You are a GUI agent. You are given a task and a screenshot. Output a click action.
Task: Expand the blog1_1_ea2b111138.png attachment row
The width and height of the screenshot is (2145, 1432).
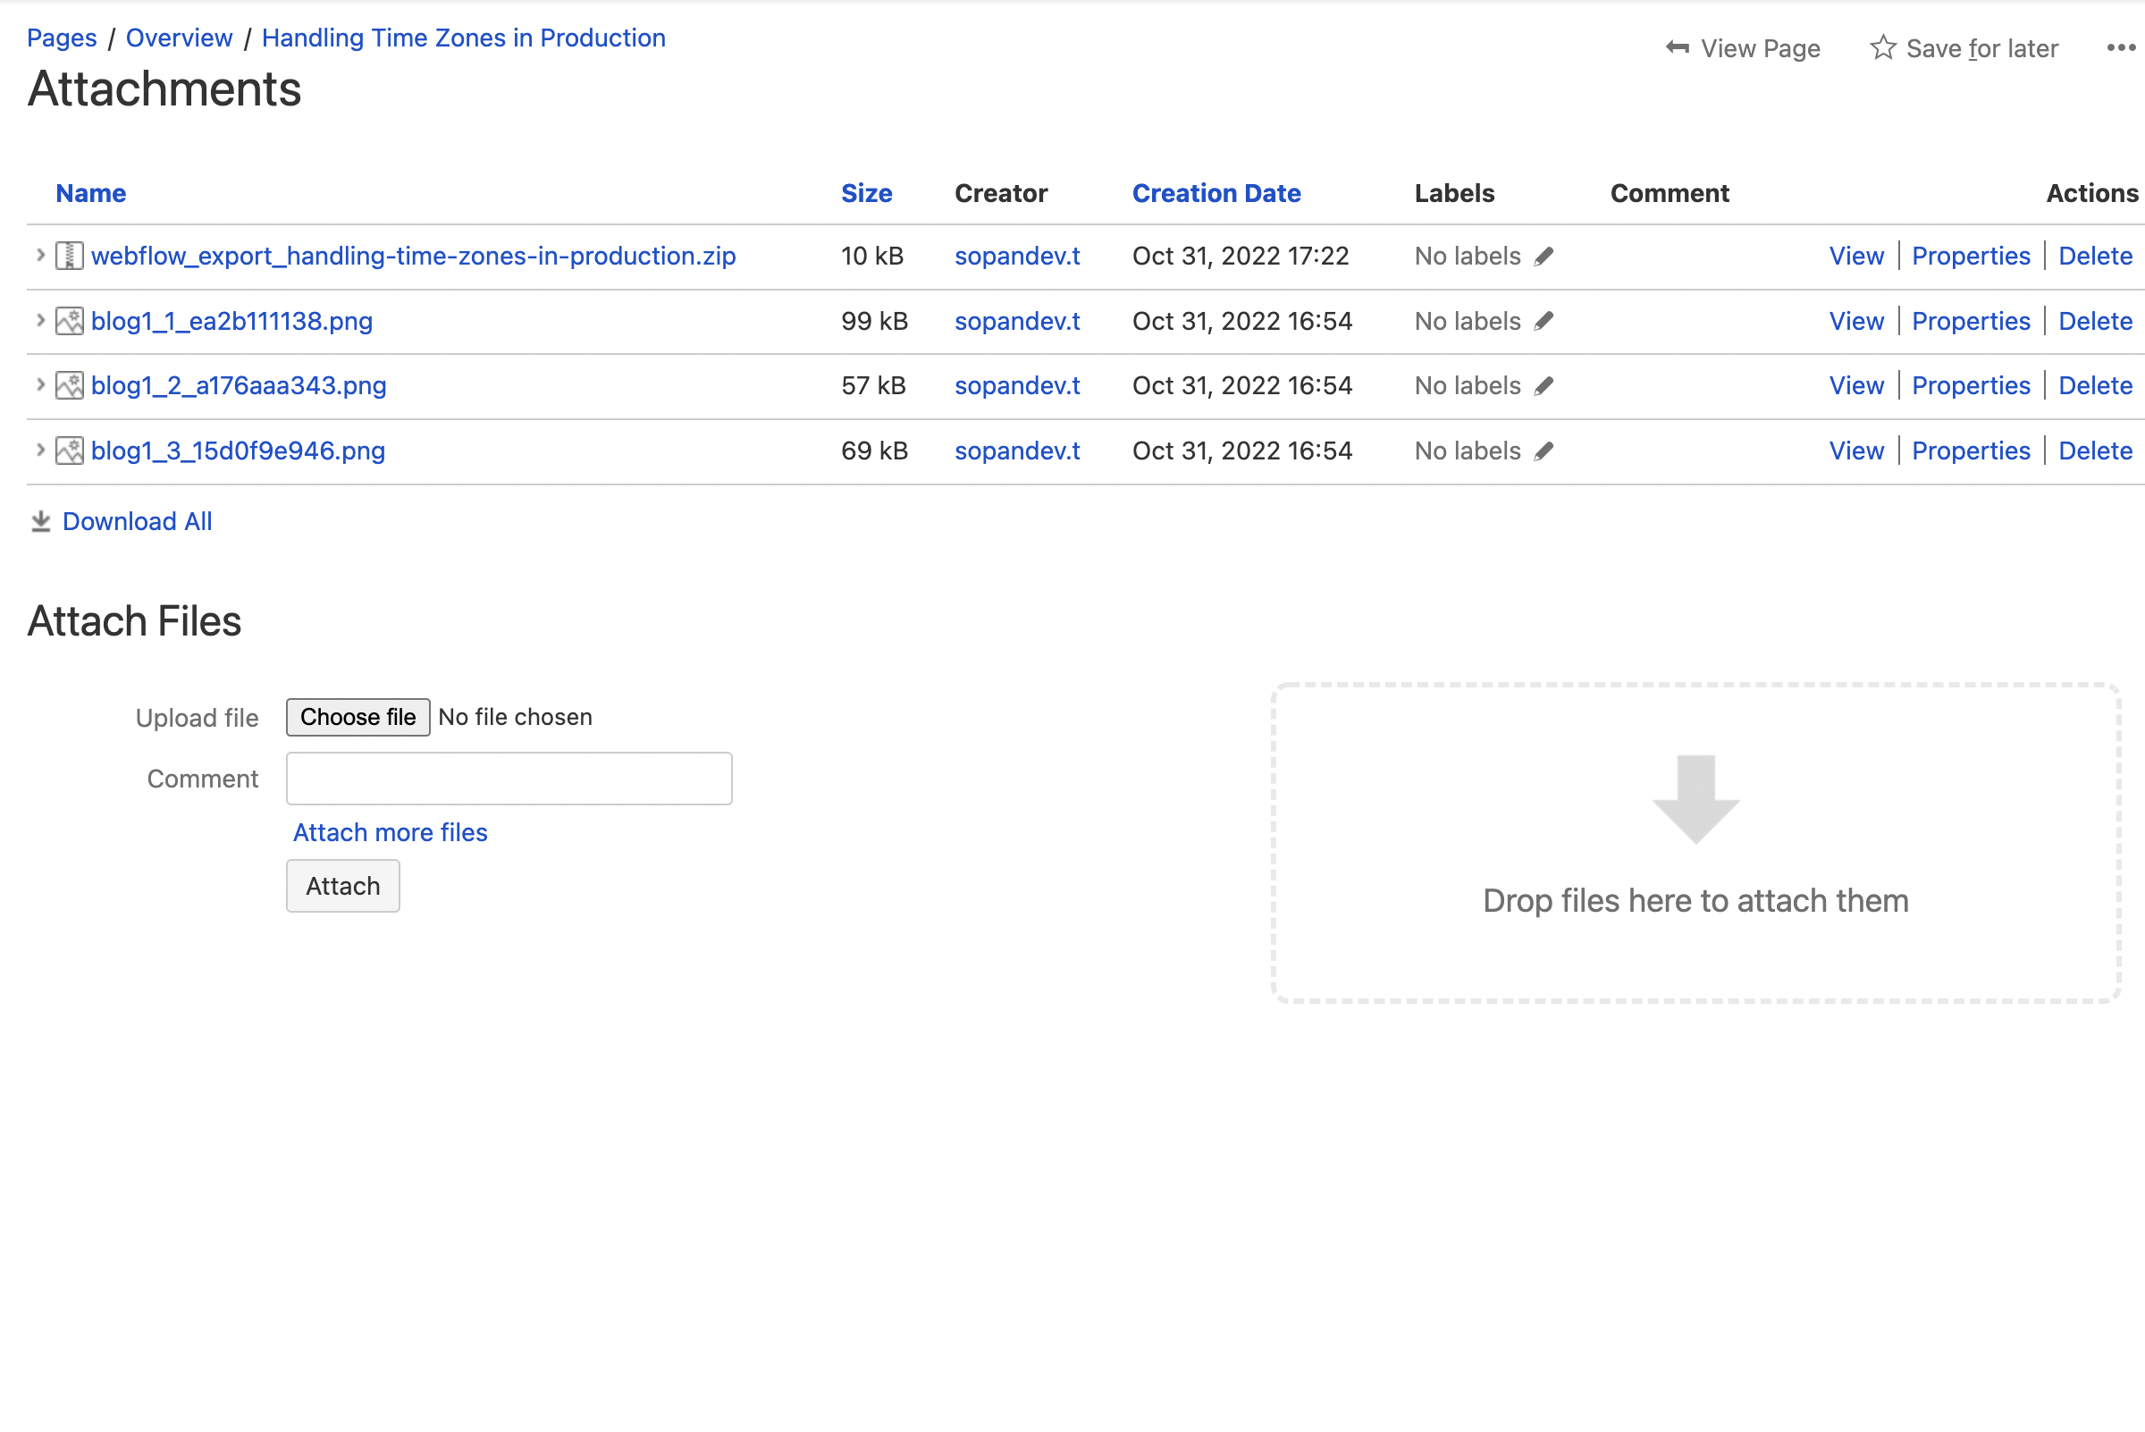40,321
